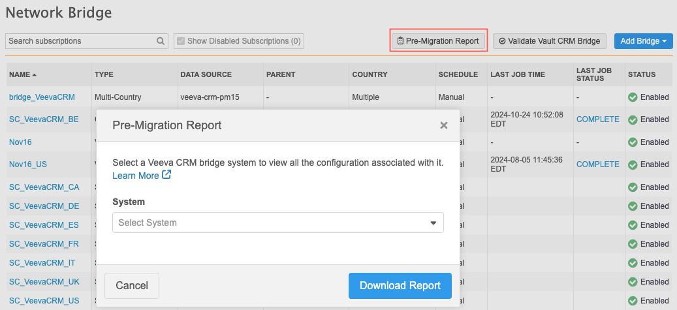
Task: Click the green Enabled icon for bridge_VeevaCRM
Action: tap(633, 97)
